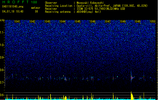Click the 0.8 kHz axis label

pos(2,70)
